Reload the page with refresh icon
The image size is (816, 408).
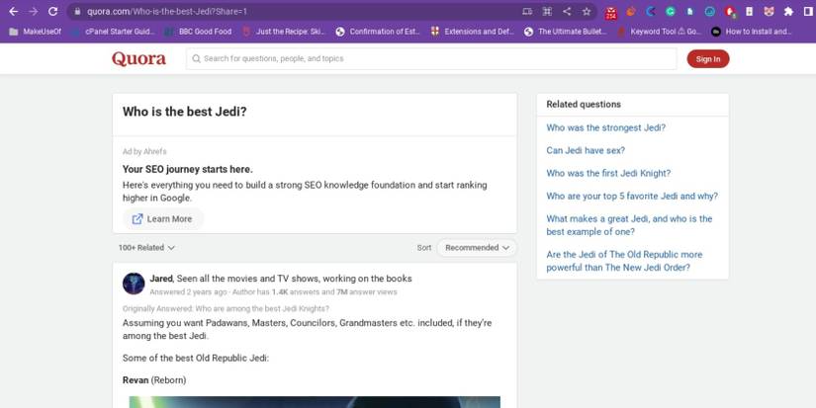pyautogui.click(x=52, y=11)
